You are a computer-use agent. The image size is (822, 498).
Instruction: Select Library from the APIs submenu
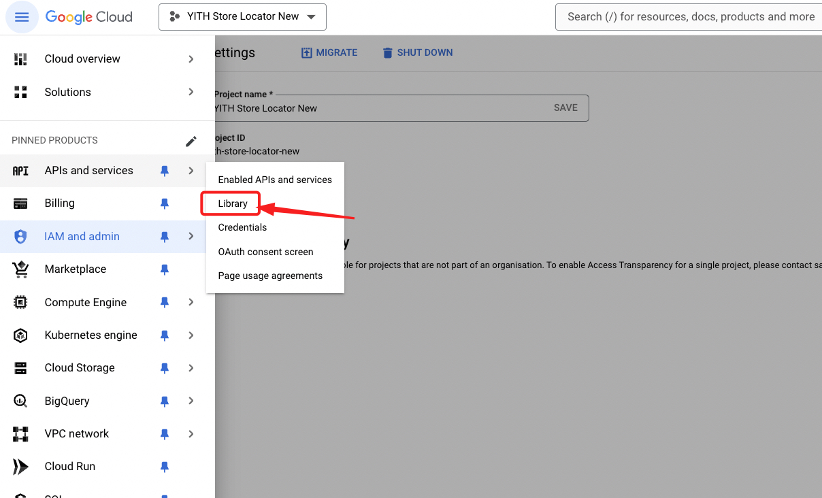pyautogui.click(x=233, y=203)
